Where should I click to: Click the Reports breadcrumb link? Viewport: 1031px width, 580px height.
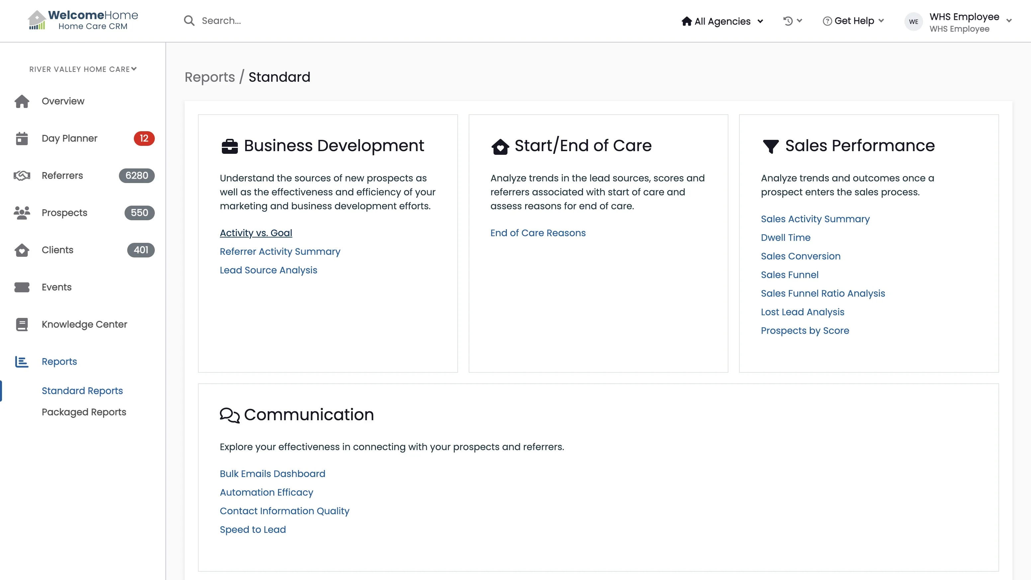pos(209,77)
